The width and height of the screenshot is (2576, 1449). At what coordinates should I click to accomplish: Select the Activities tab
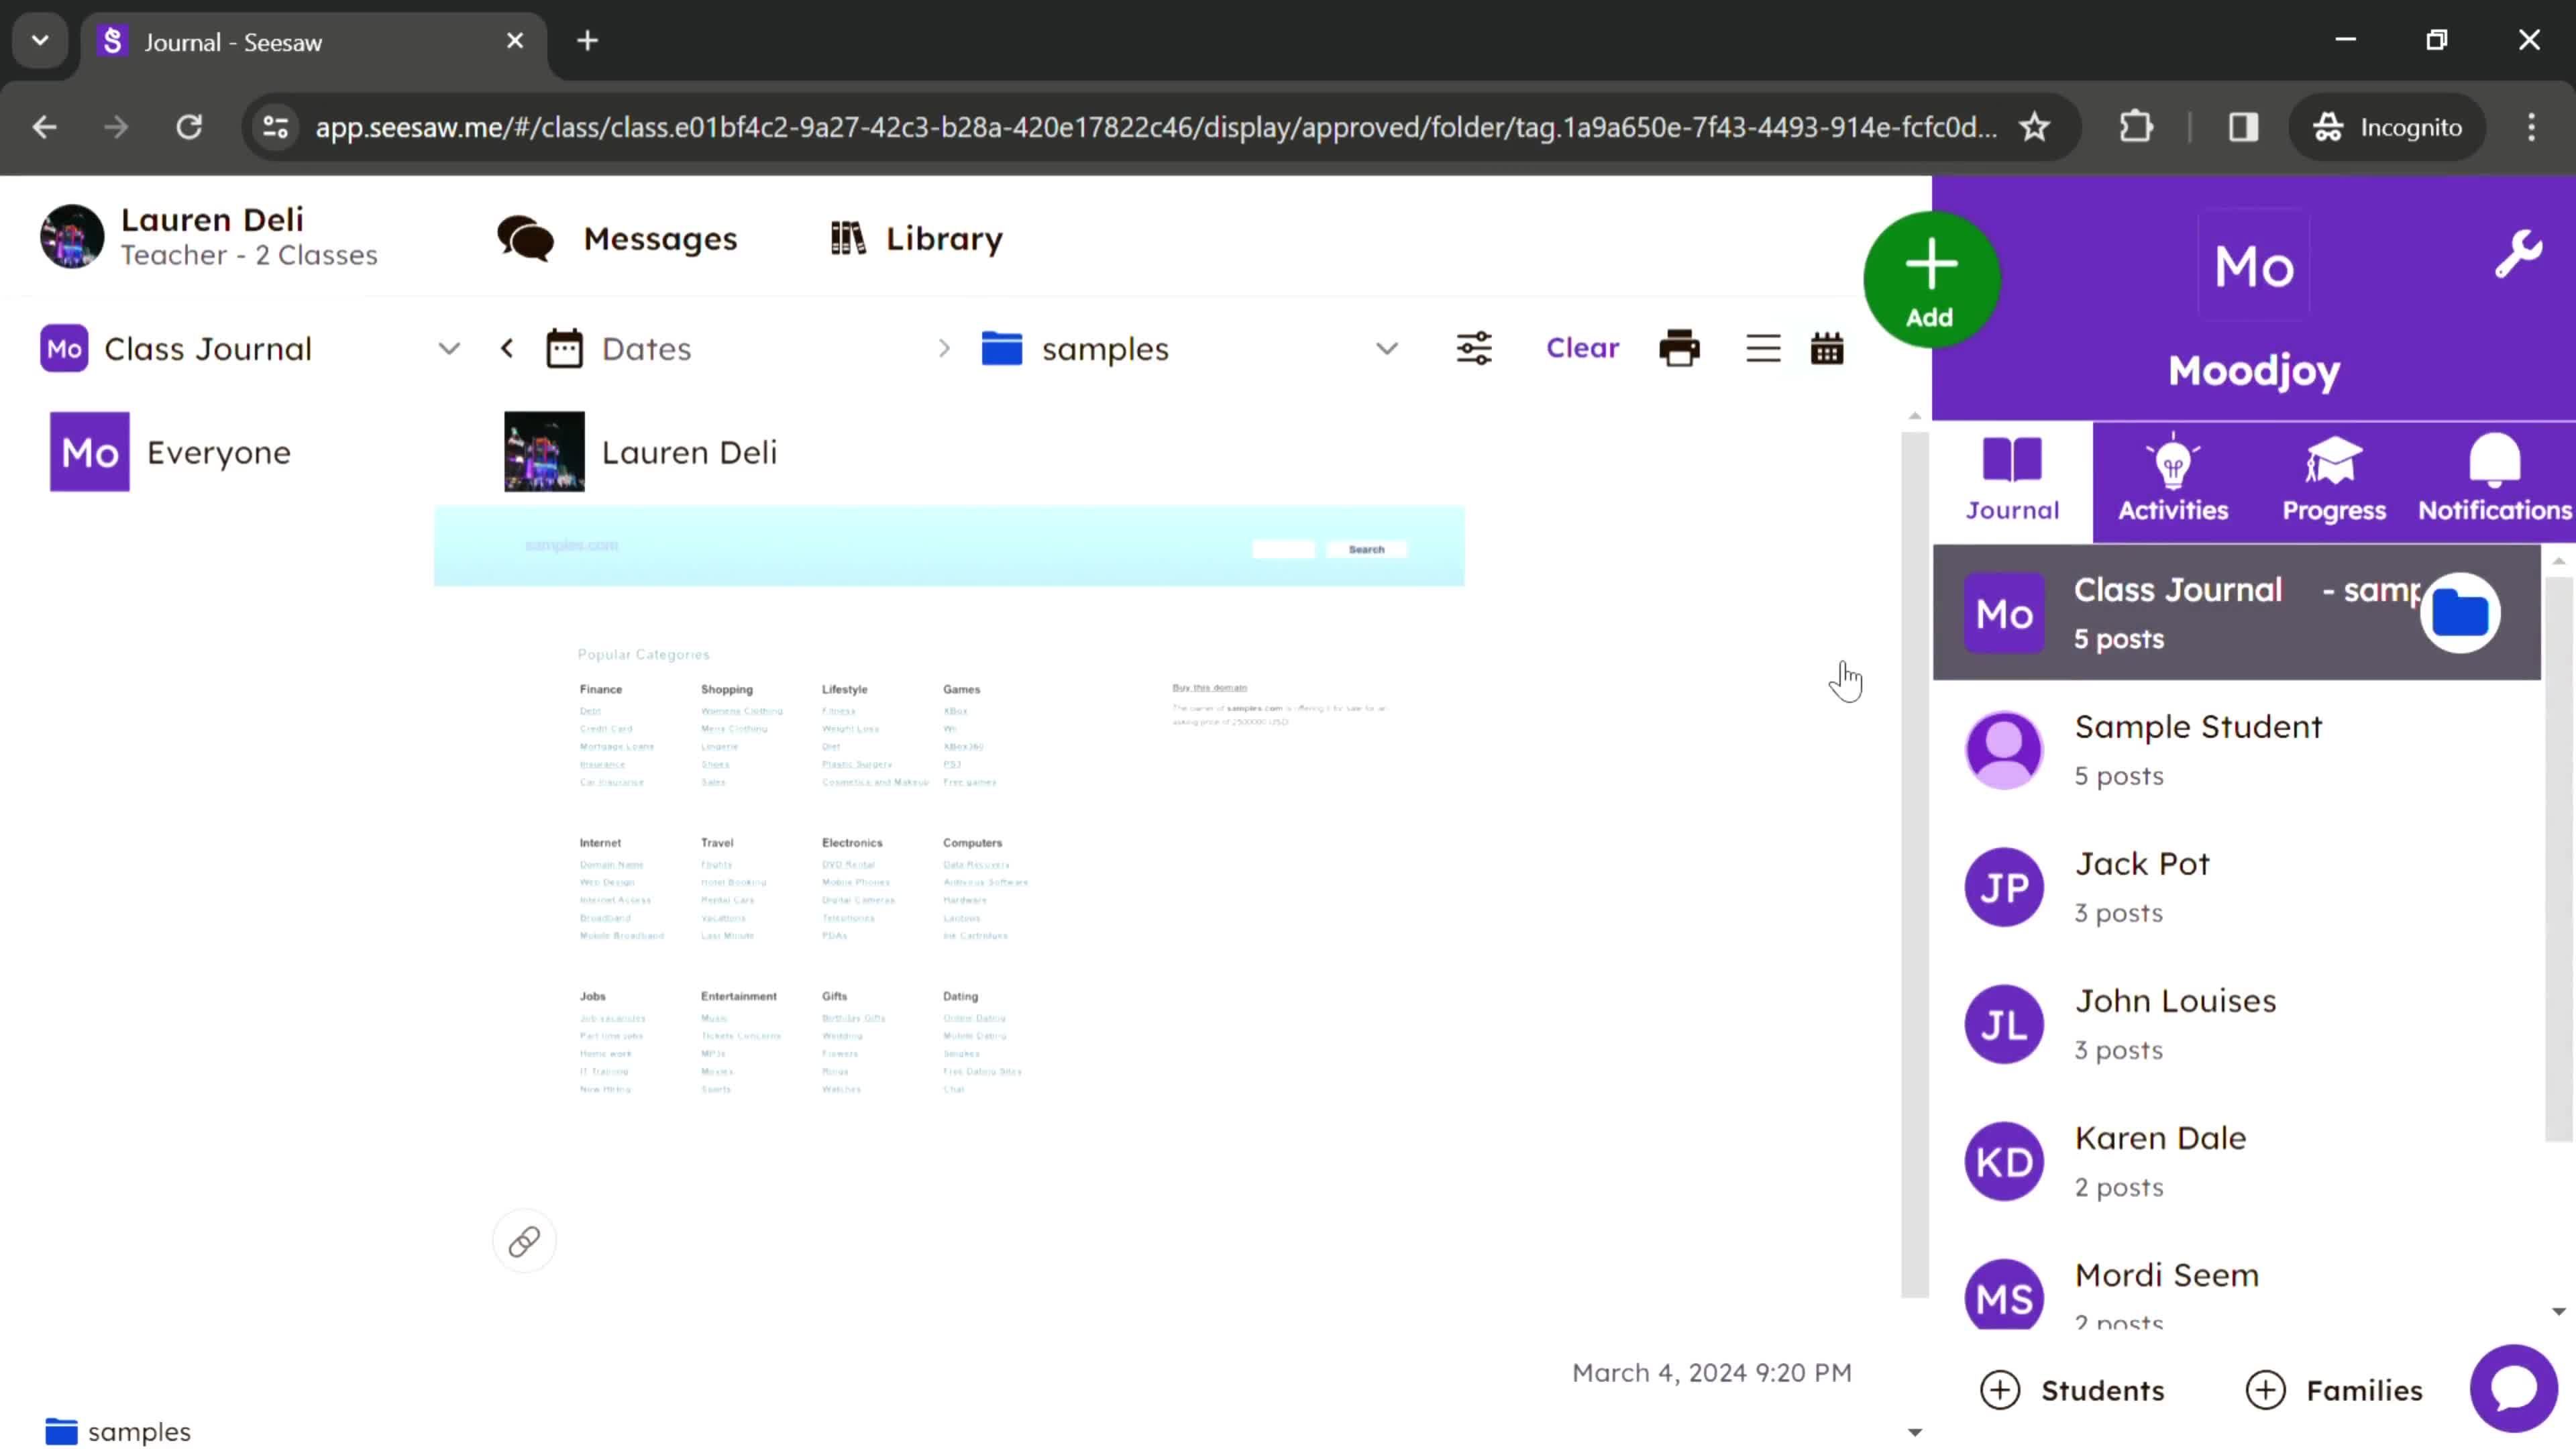[x=2173, y=478]
